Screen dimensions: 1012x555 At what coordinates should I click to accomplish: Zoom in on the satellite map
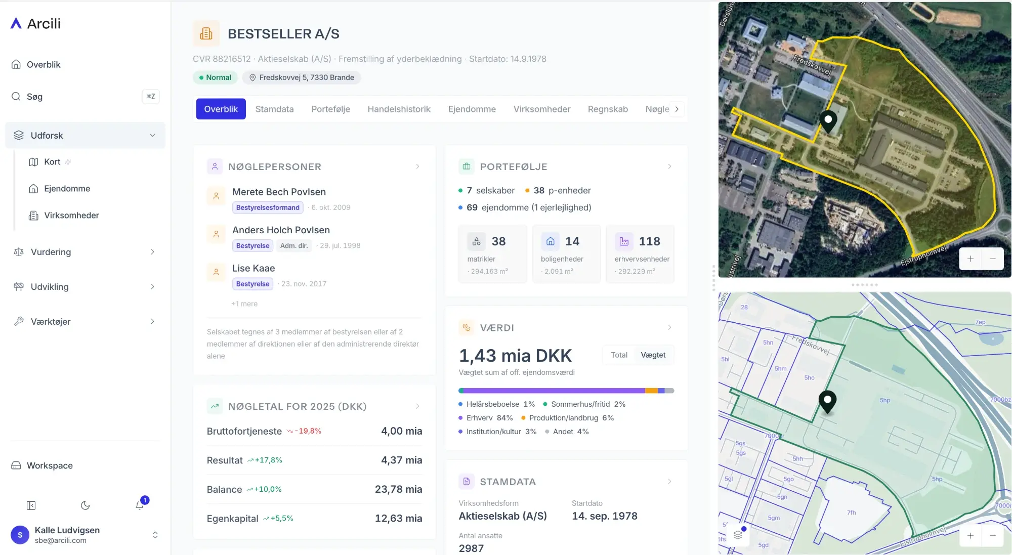tap(970, 259)
